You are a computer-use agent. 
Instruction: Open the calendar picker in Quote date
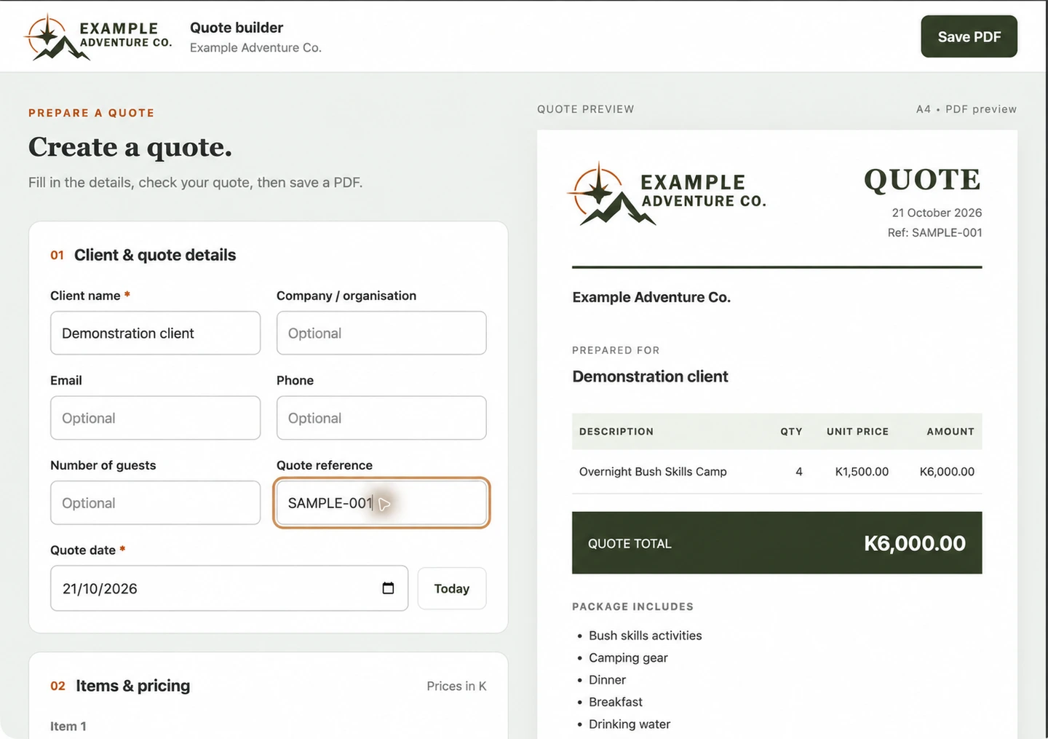pyautogui.click(x=388, y=588)
